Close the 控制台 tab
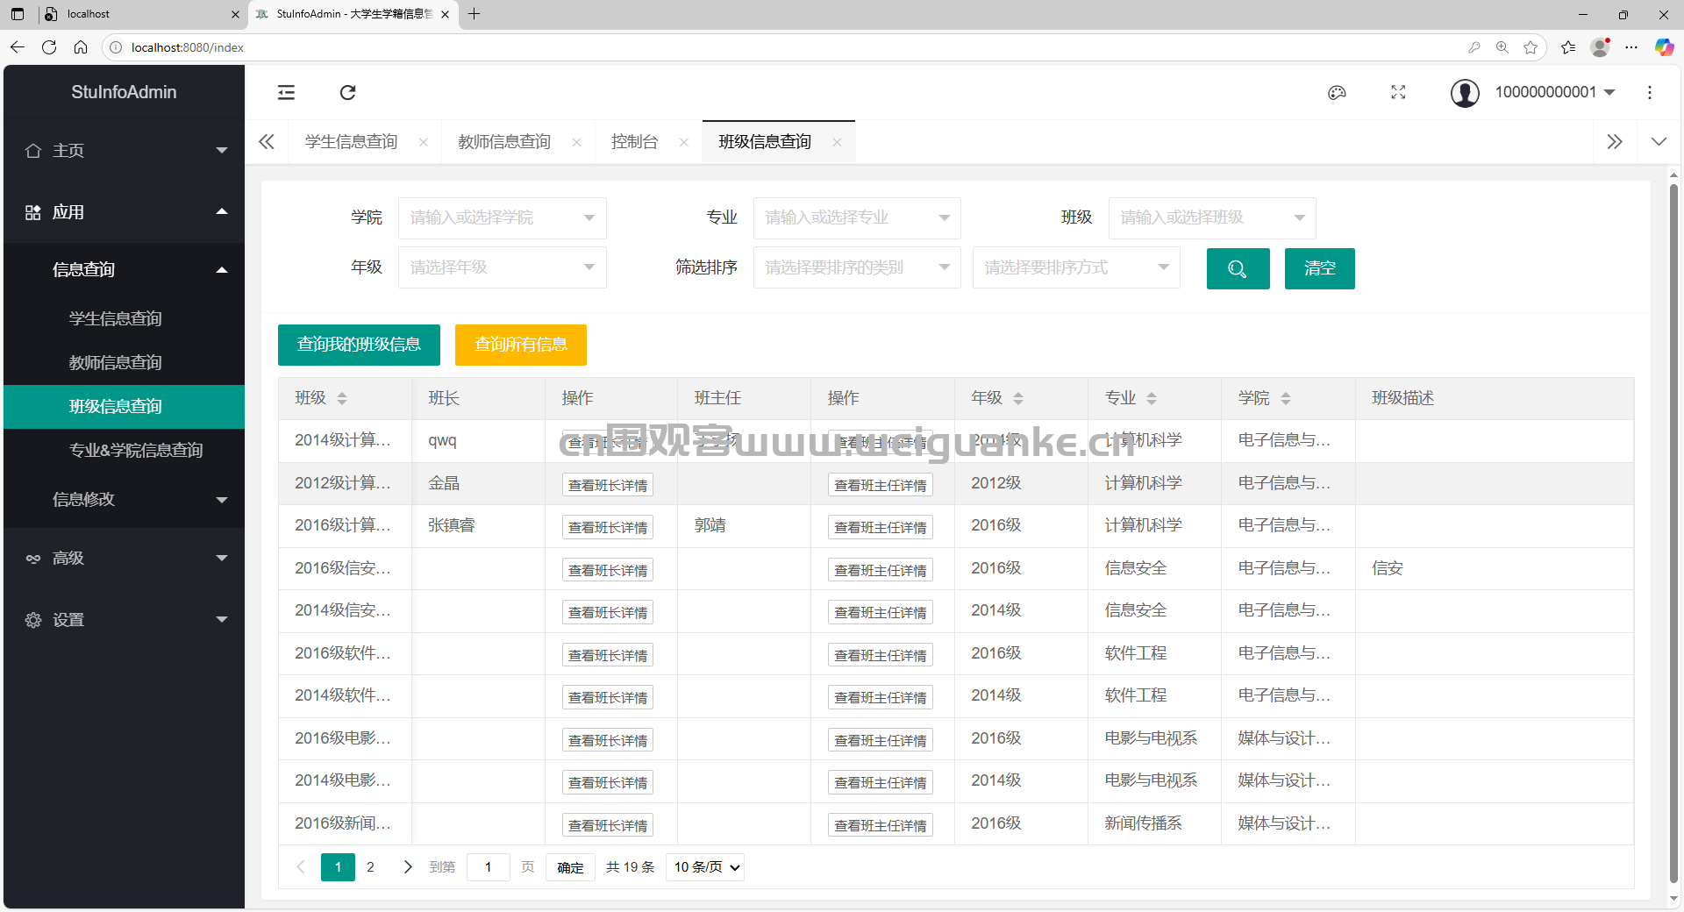 684,142
